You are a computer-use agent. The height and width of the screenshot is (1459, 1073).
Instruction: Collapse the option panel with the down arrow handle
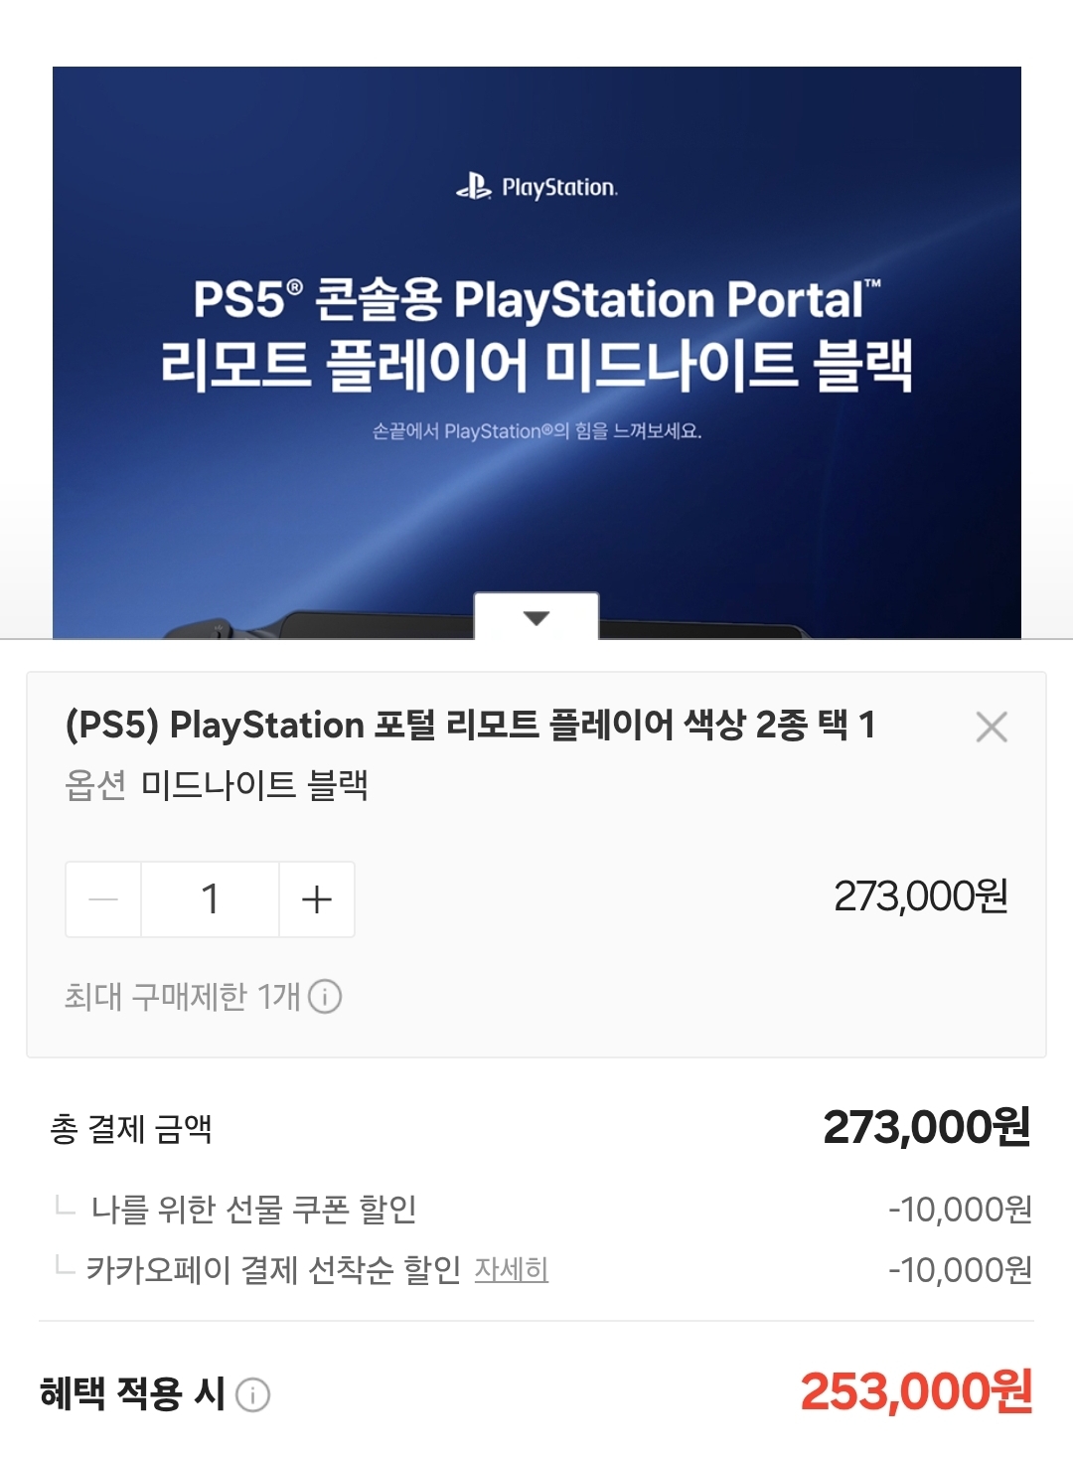tap(536, 617)
